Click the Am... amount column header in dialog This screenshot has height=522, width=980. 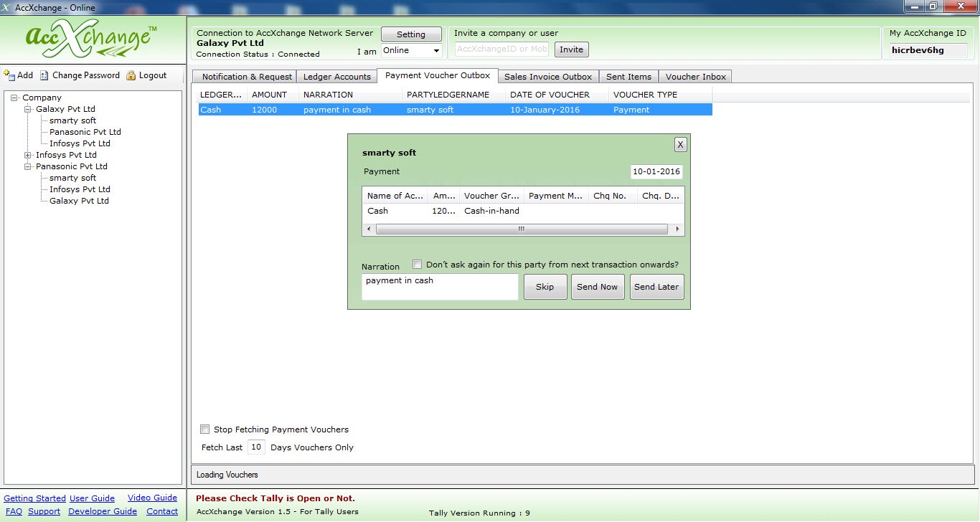point(443,196)
